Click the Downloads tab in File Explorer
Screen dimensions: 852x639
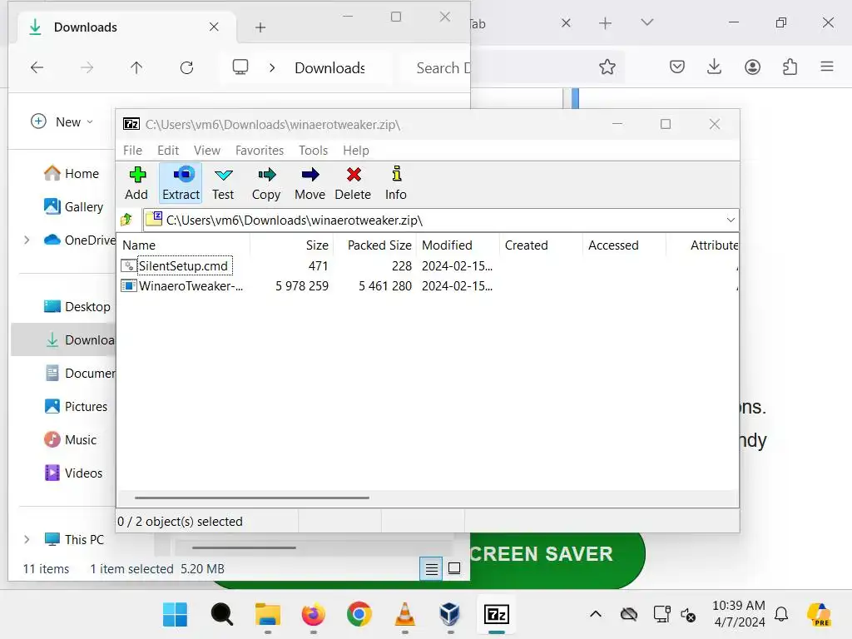coord(126,27)
